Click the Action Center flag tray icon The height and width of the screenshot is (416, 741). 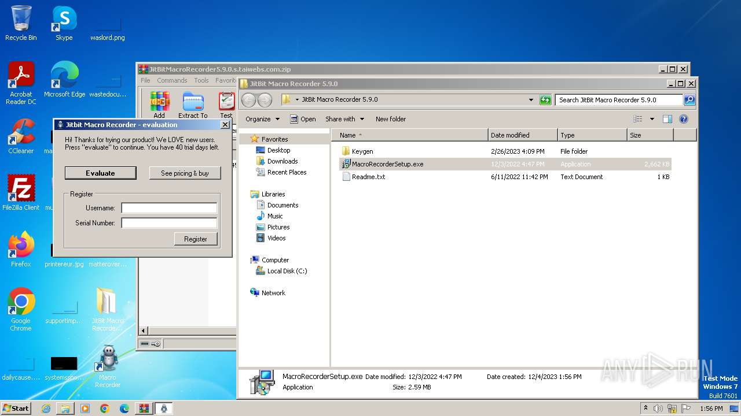(687, 408)
